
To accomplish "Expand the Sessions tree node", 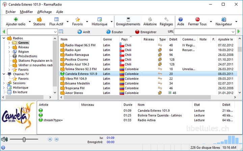I will [x=4, y=83].
